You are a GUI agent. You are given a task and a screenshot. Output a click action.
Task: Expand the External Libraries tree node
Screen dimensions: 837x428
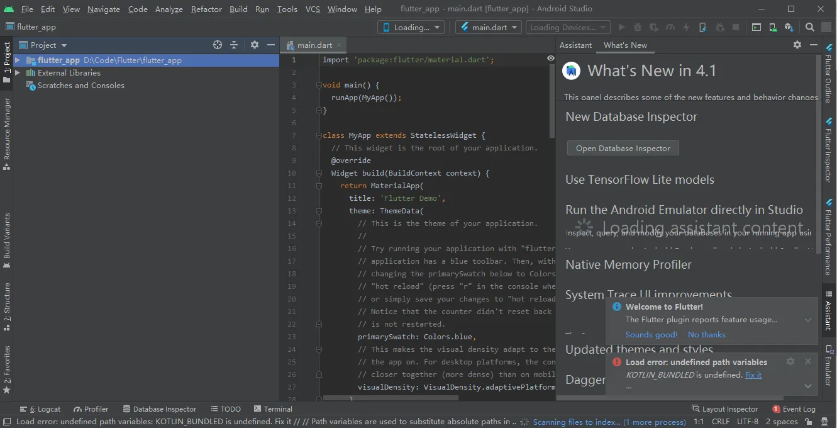[18, 73]
